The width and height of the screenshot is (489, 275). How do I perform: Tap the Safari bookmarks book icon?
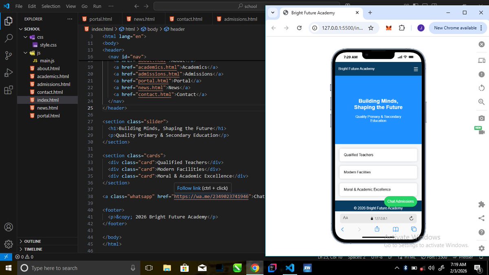(395, 229)
